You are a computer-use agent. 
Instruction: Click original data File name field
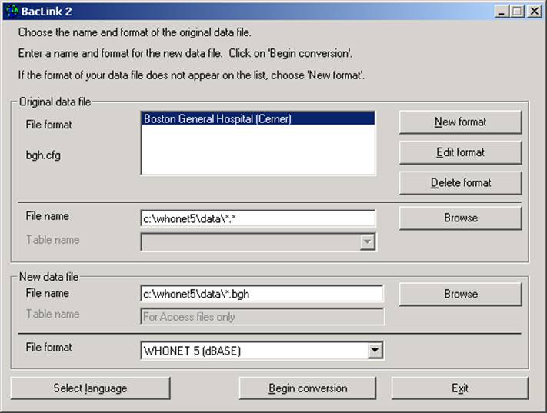point(258,218)
